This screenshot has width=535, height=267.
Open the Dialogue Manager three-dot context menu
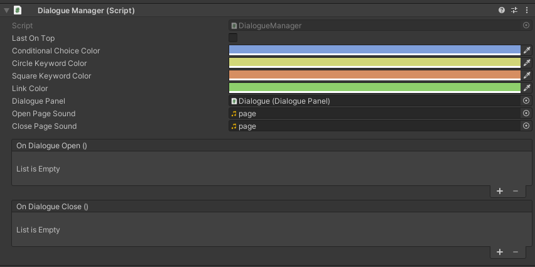pyautogui.click(x=526, y=11)
